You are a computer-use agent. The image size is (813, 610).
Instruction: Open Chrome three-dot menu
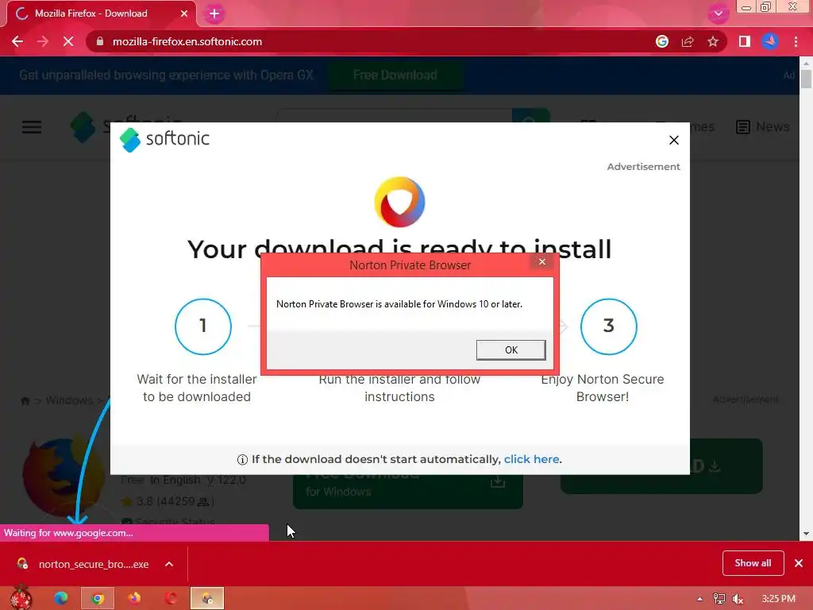[x=796, y=41]
